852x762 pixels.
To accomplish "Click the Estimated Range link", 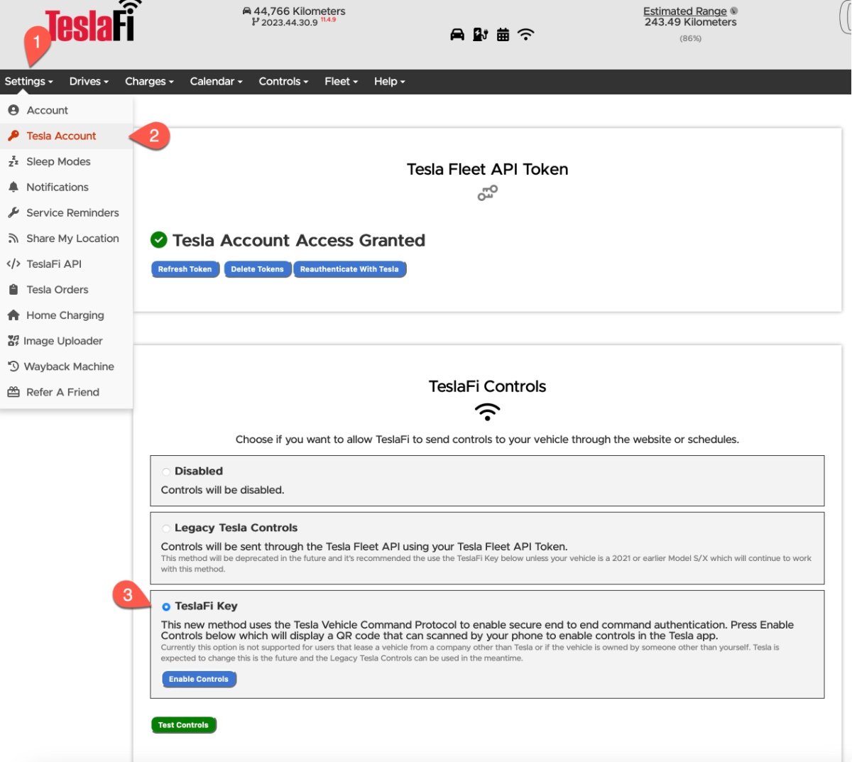I will tap(684, 11).
